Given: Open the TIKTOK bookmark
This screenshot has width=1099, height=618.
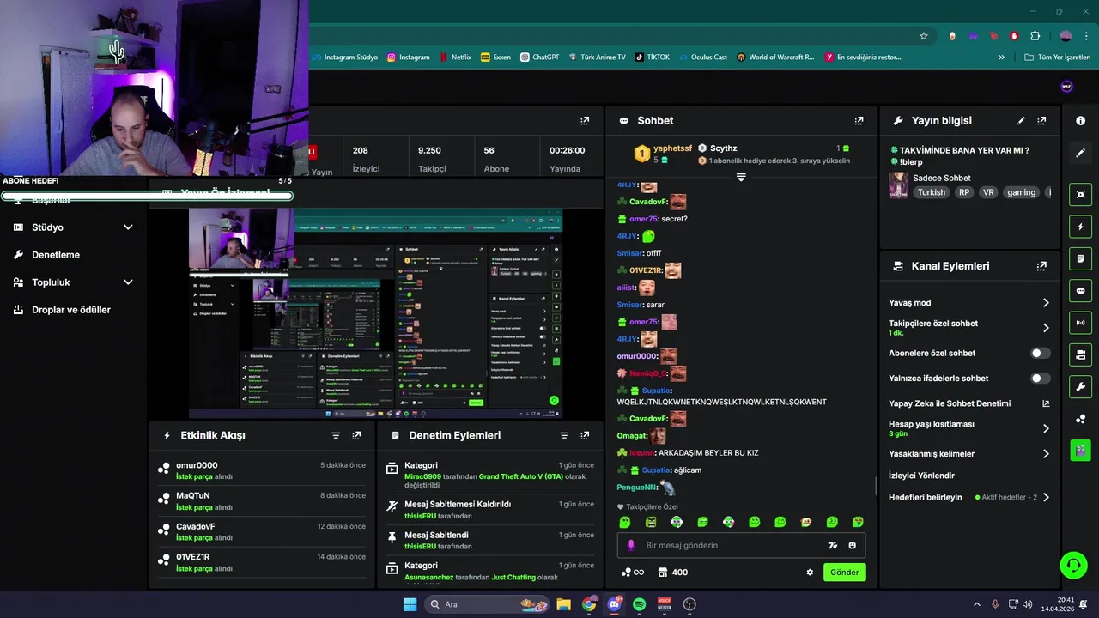Looking at the screenshot, I should click(x=652, y=58).
